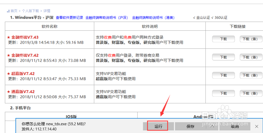Open 金融终端帮助说明书（沪深） link

pos(107,18)
